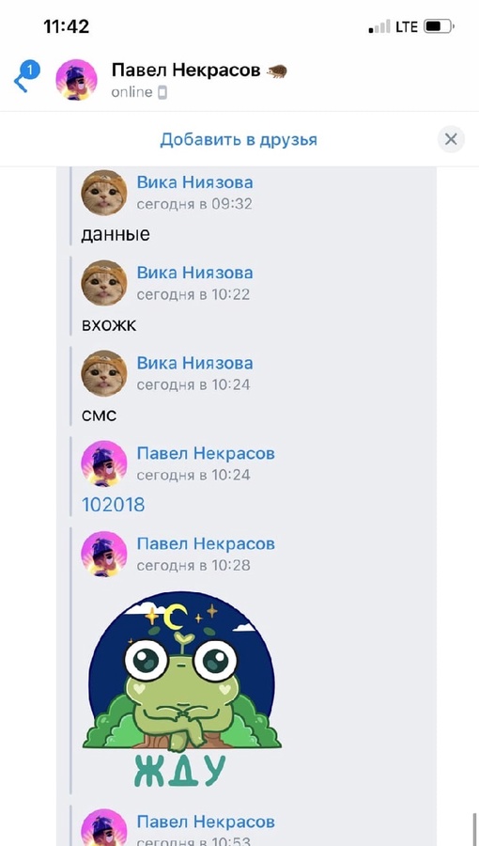The width and height of the screenshot is (479, 846).
Task: Tap the mobile online status icon
Action: click(162, 93)
